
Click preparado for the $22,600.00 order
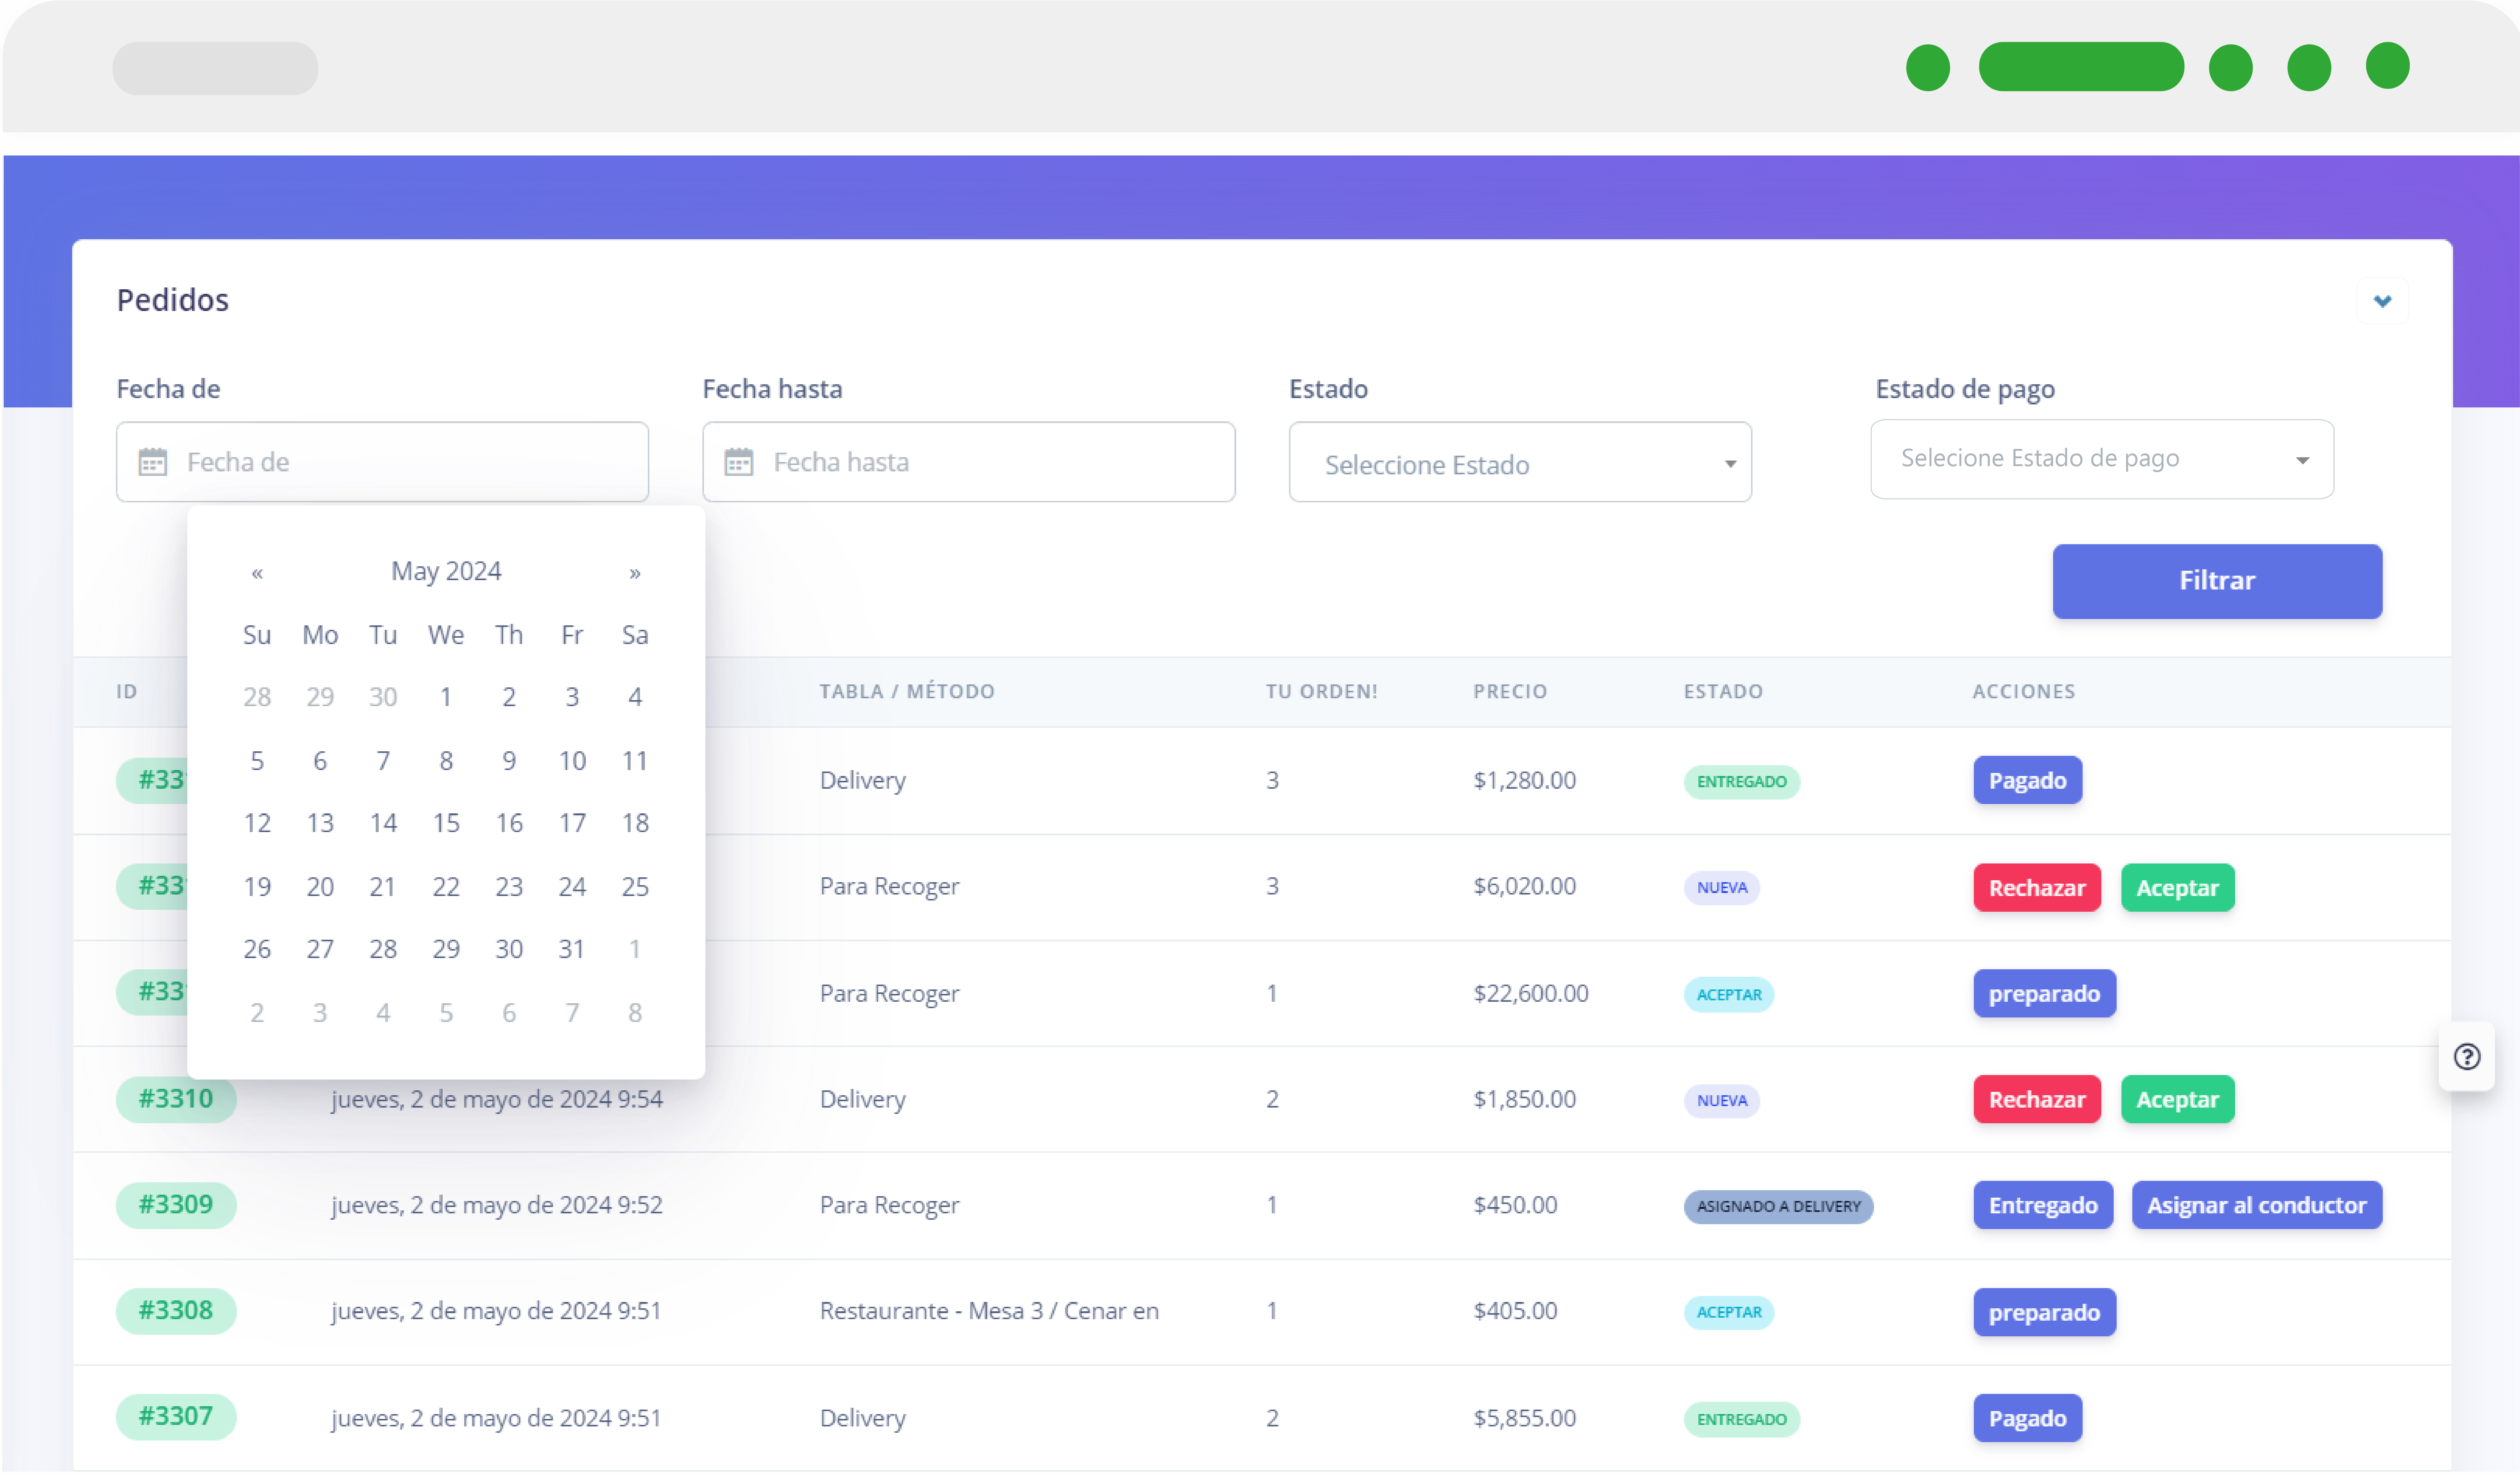[x=2044, y=994]
